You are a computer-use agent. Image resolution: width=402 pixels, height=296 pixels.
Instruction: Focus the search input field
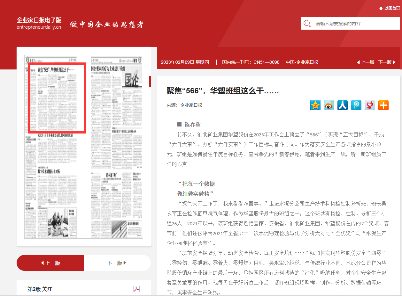pos(355,24)
